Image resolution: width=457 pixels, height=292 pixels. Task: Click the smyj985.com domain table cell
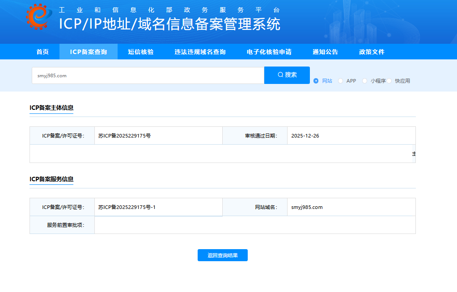(351, 207)
